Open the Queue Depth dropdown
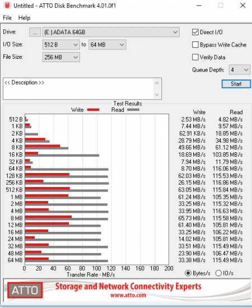The width and height of the screenshot is (252, 308). coord(240,70)
